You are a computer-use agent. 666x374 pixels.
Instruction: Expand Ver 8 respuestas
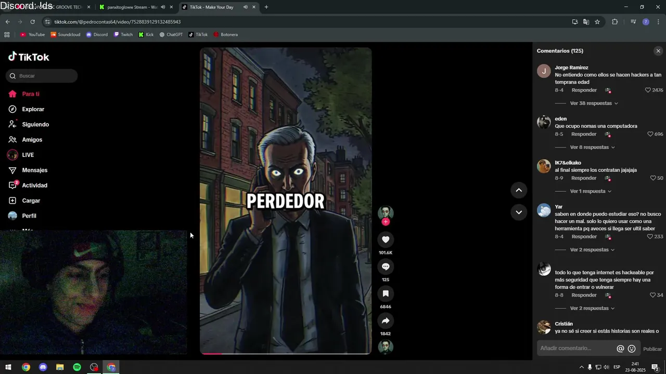click(x=592, y=148)
